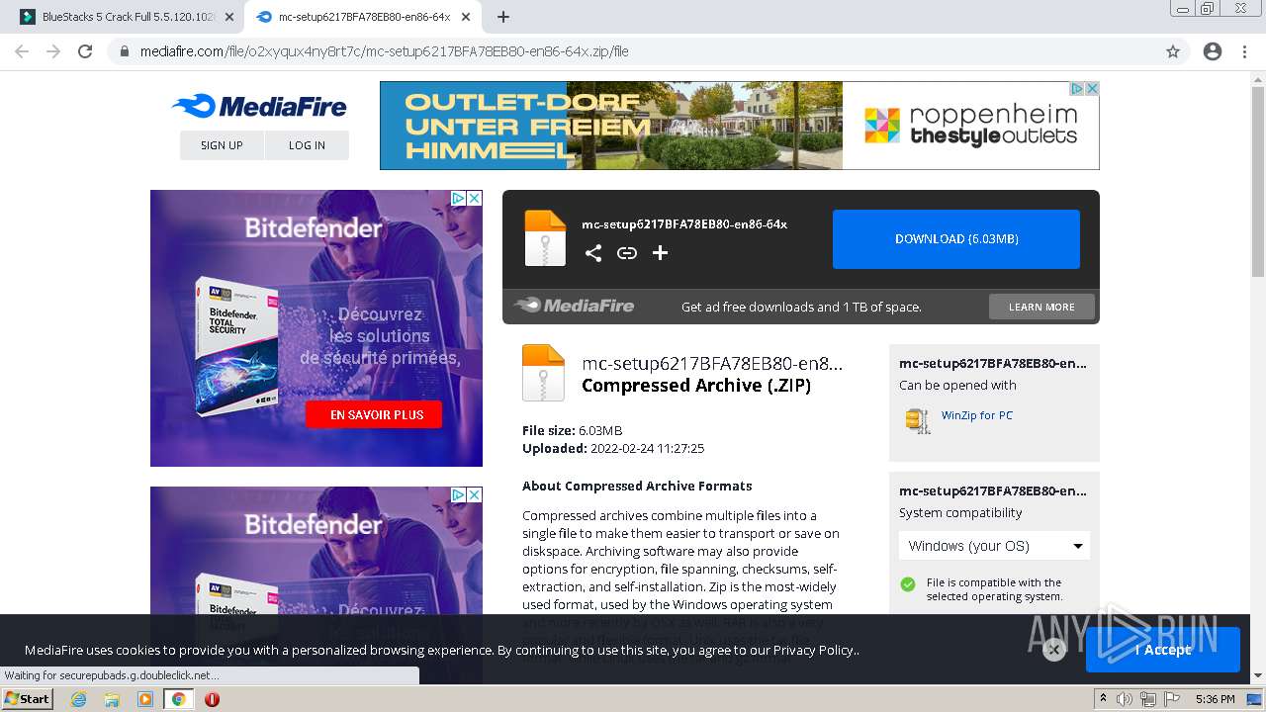Close the Roppenheim banner ad
The width and height of the screenshot is (1266, 712).
pyautogui.click(x=1092, y=89)
